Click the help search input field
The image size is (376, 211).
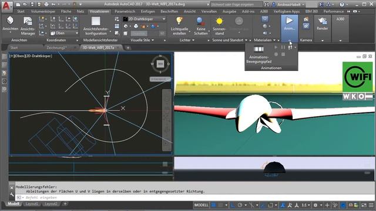(x=236, y=5)
